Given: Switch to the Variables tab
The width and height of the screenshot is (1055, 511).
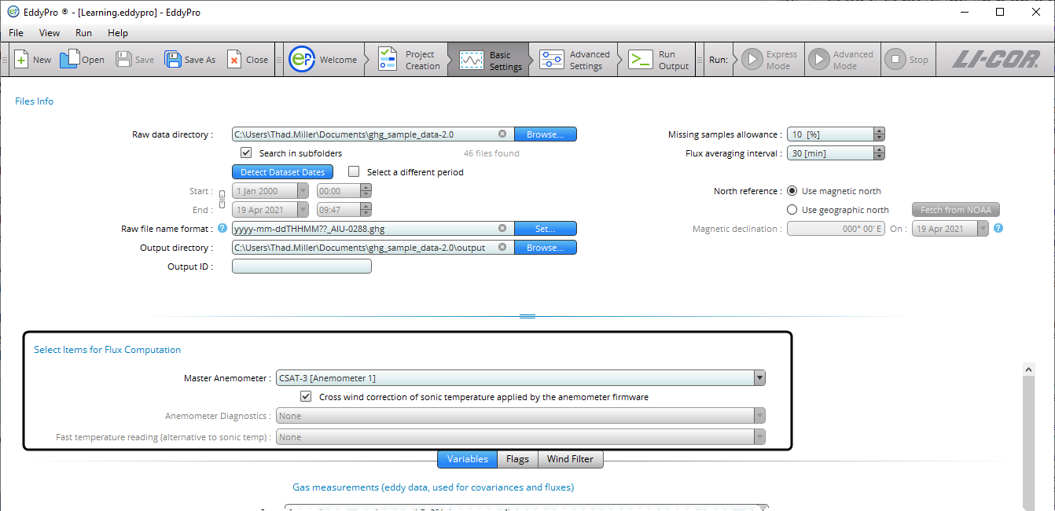Looking at the screenshot, I should click(468, 459).
